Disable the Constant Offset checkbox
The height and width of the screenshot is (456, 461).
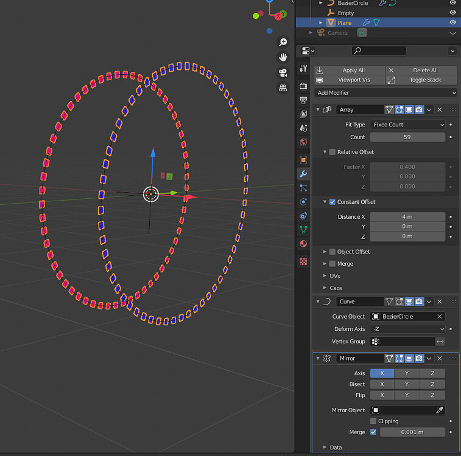coord(333,202)
